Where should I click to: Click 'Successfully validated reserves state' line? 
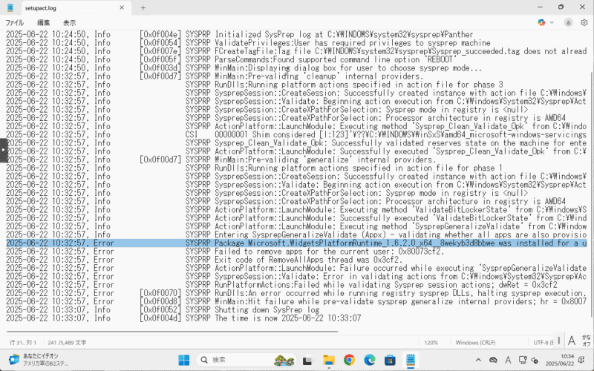tap(296, 143)
